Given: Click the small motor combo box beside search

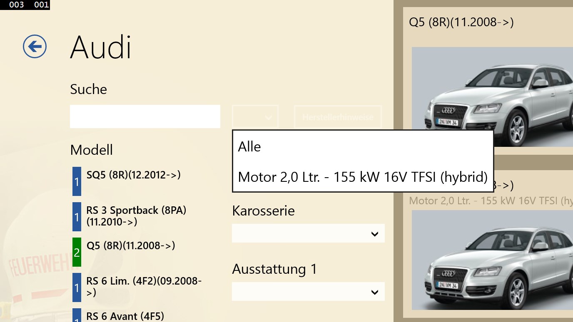Looking at the screenshot, I should click(x=255, y=117).
